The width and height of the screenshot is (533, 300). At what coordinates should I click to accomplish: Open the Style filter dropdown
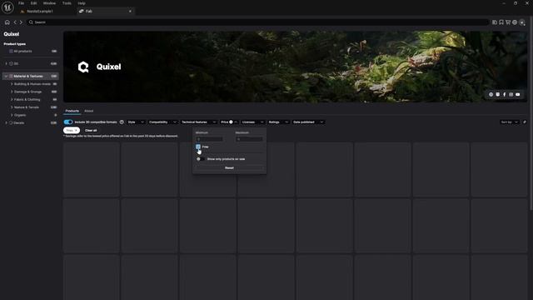(136, 122)
